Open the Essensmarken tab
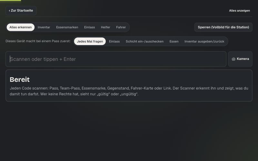Image resolution: width=258 pixels, height=161 pixels. coord(67,27)
